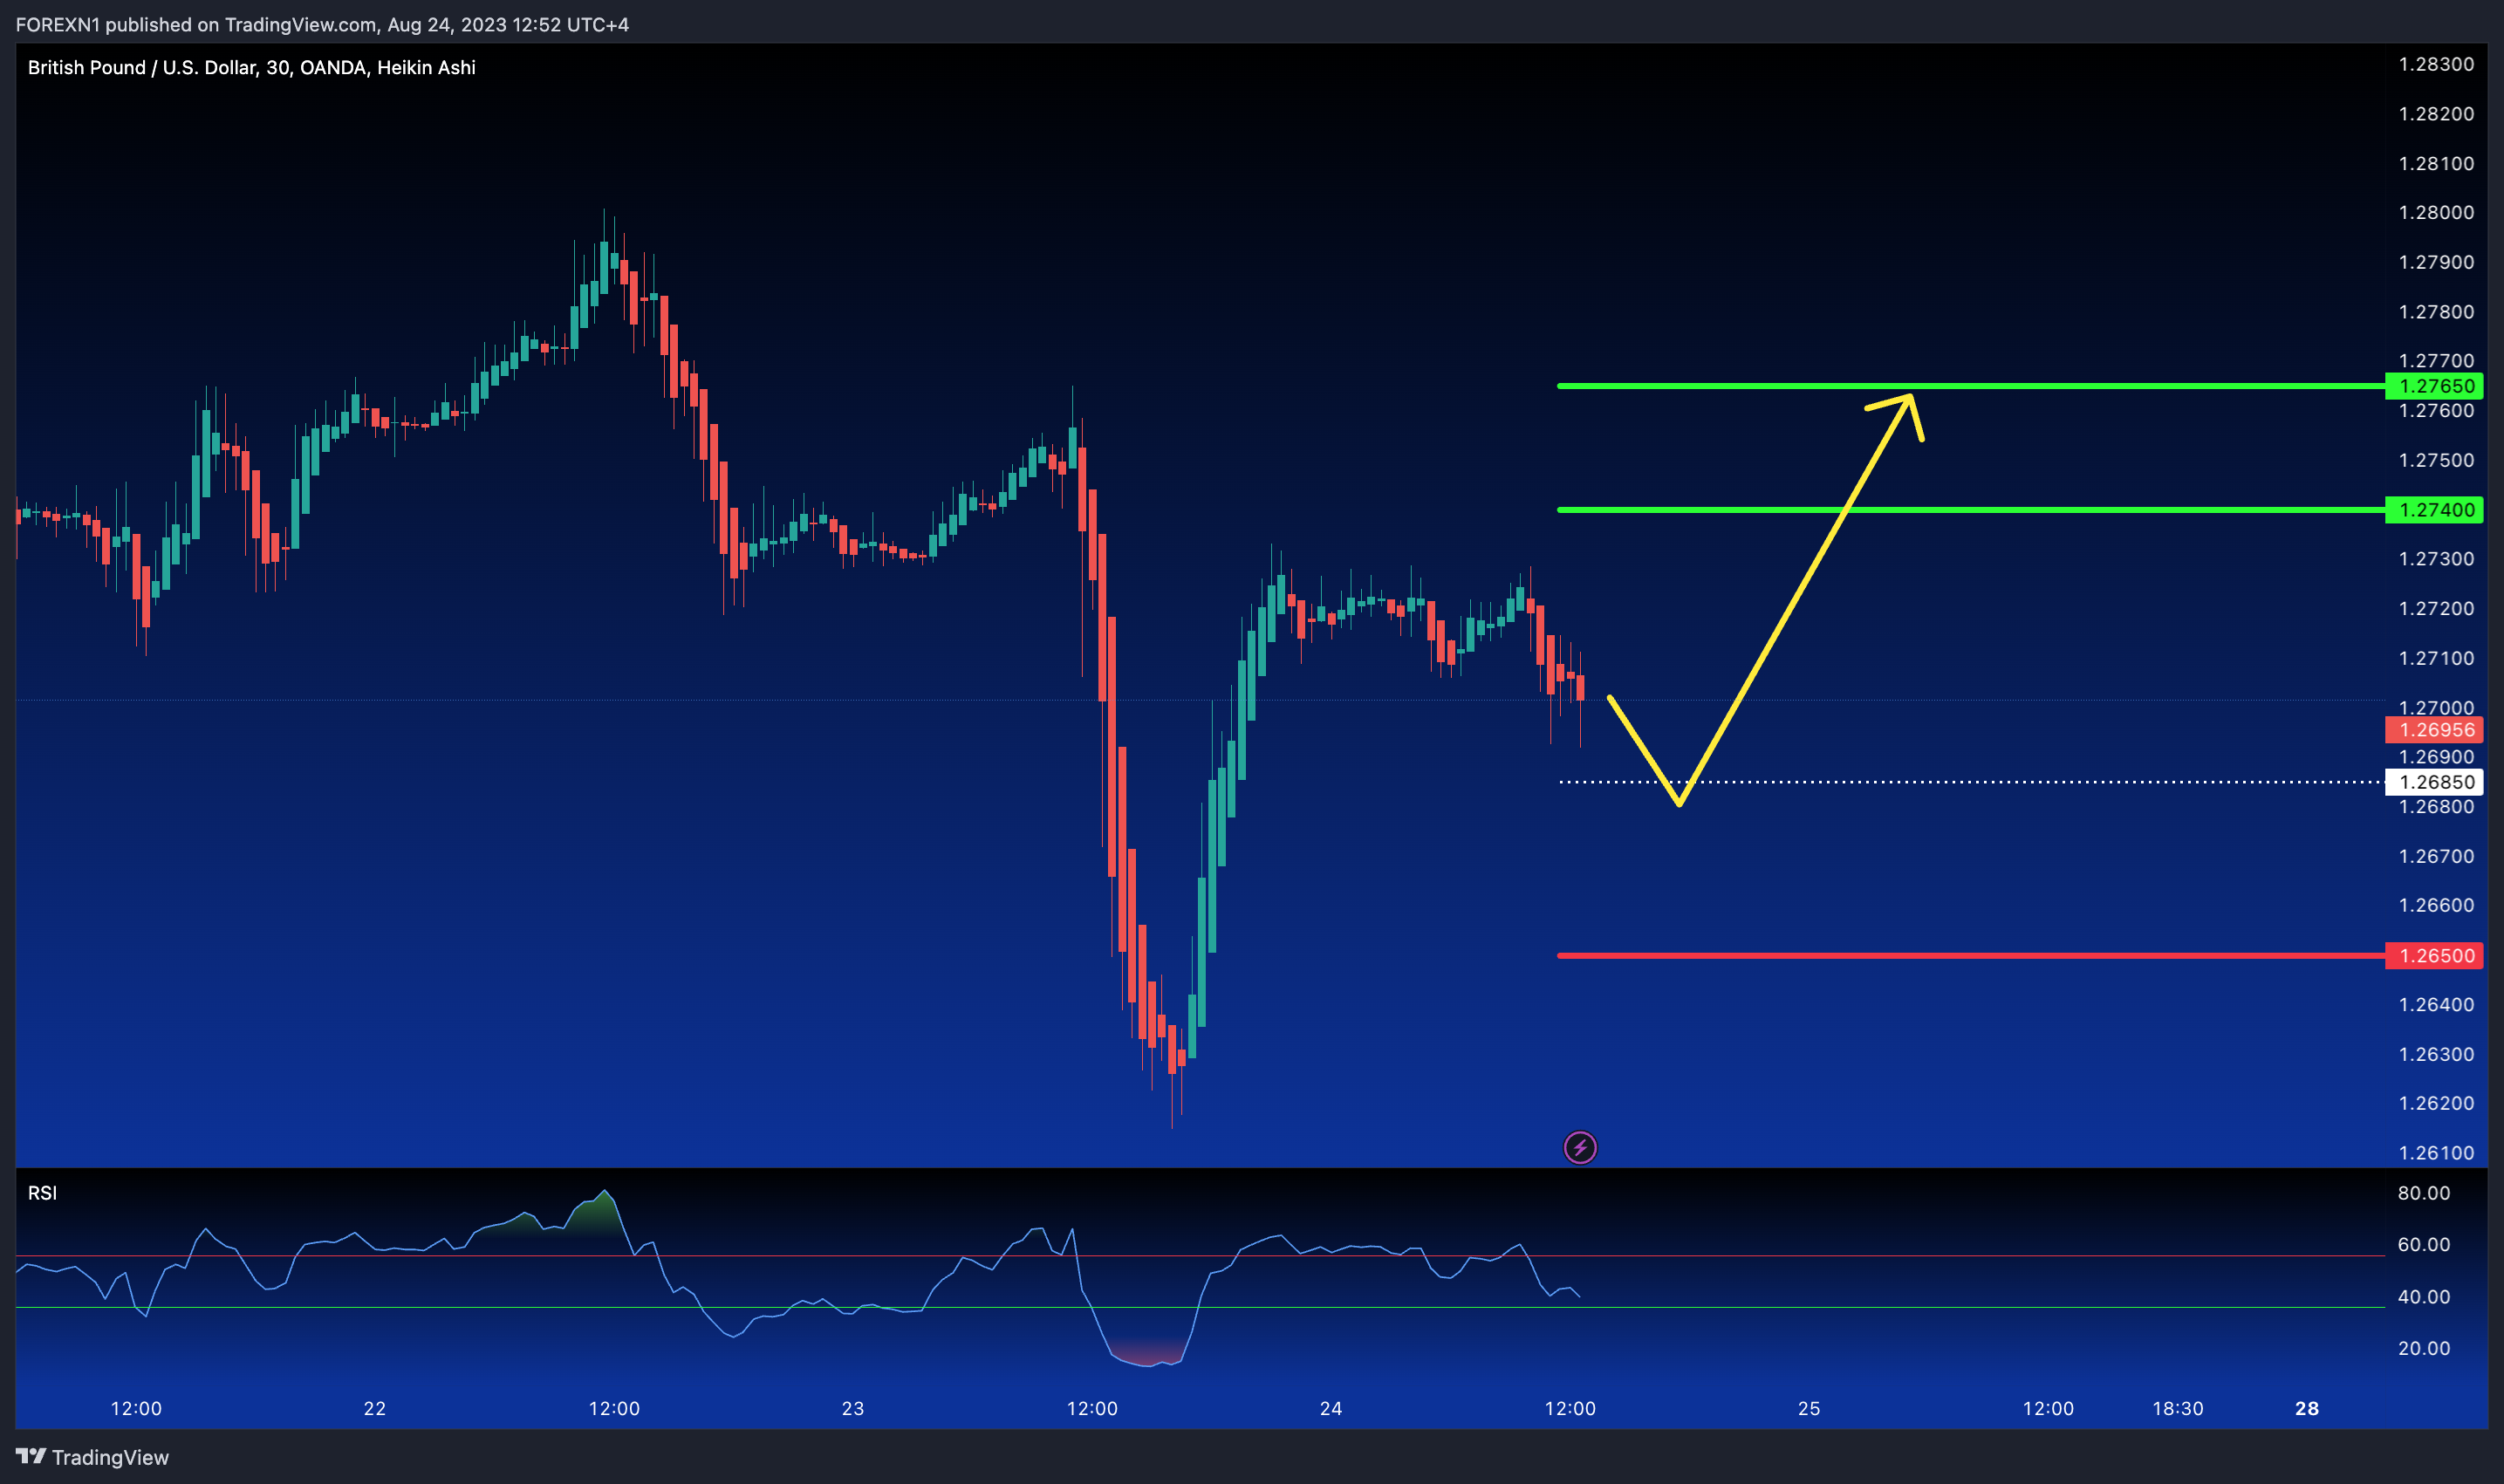The height and width of the screenshot is (1484, 2504).
Task: Select the red 1.26500 horizontal stop line
Action: point(1970,956)
